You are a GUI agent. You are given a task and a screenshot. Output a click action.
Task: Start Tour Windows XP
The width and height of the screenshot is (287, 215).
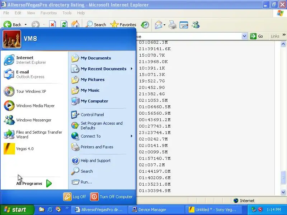[x=34, y=91]
